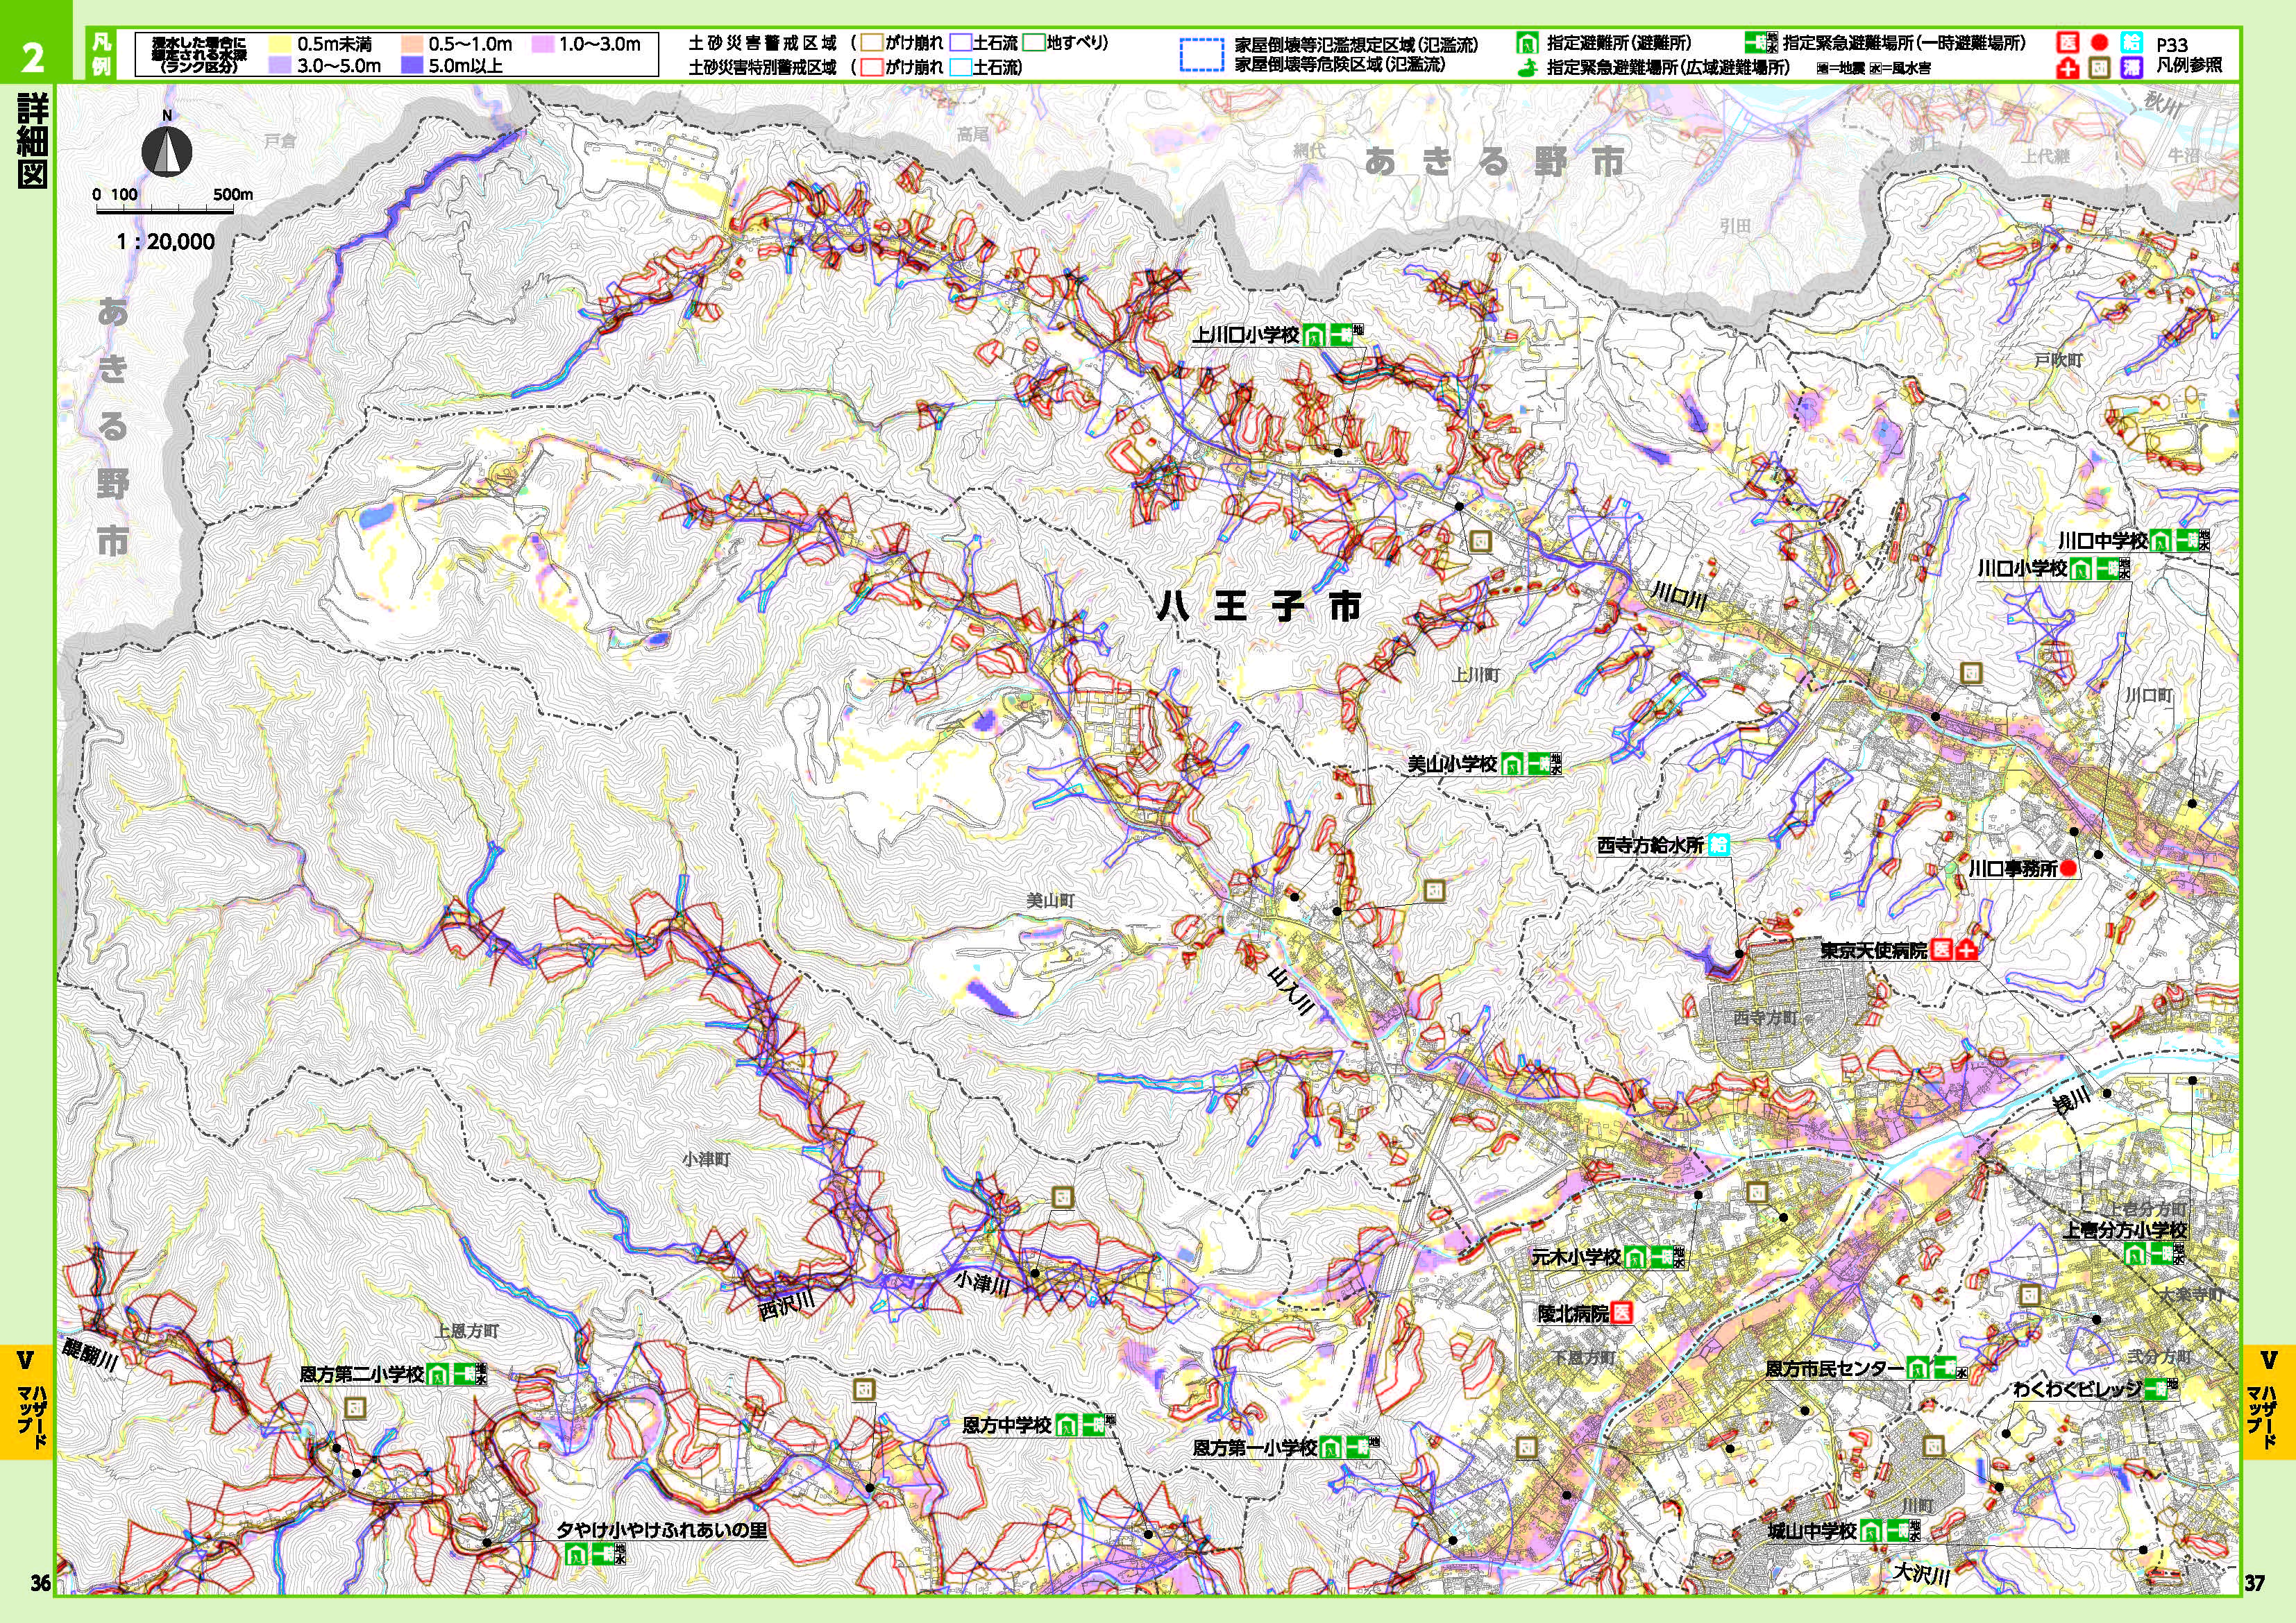Click the 0.5m未満 yellow legend swatch

[x=278, y=45]
